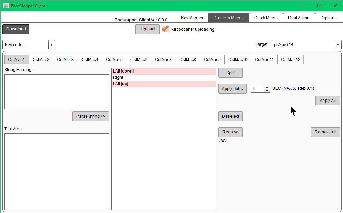Minimize the BootMapper Client window
Screen dimensions: 343x213
303,6
